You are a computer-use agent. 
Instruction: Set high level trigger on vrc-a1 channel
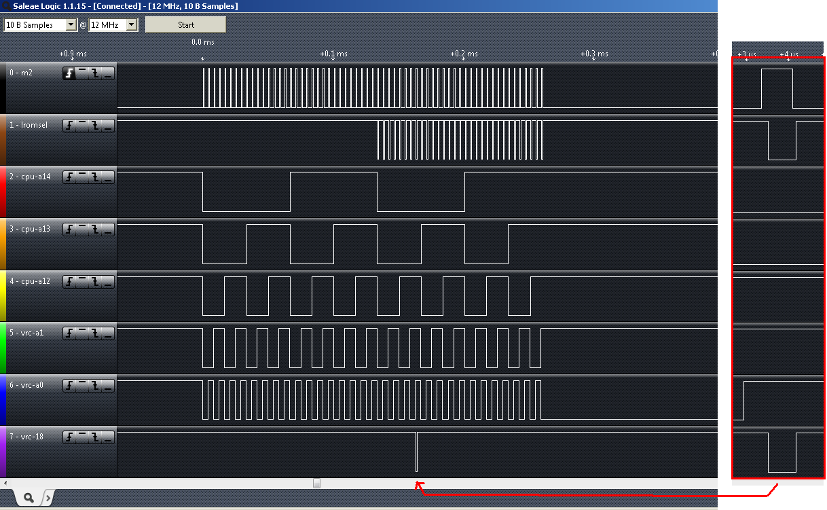click(x=82, y=333)
